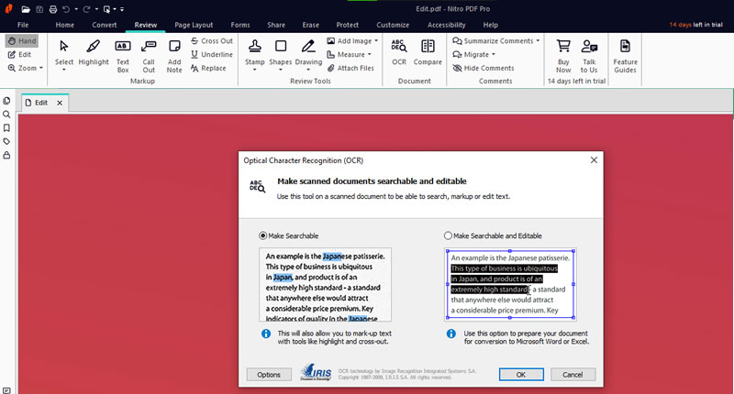Open the Stamp tool
Image resolution: width=734 pixels, height=394 pixels.
coord(255,52)
